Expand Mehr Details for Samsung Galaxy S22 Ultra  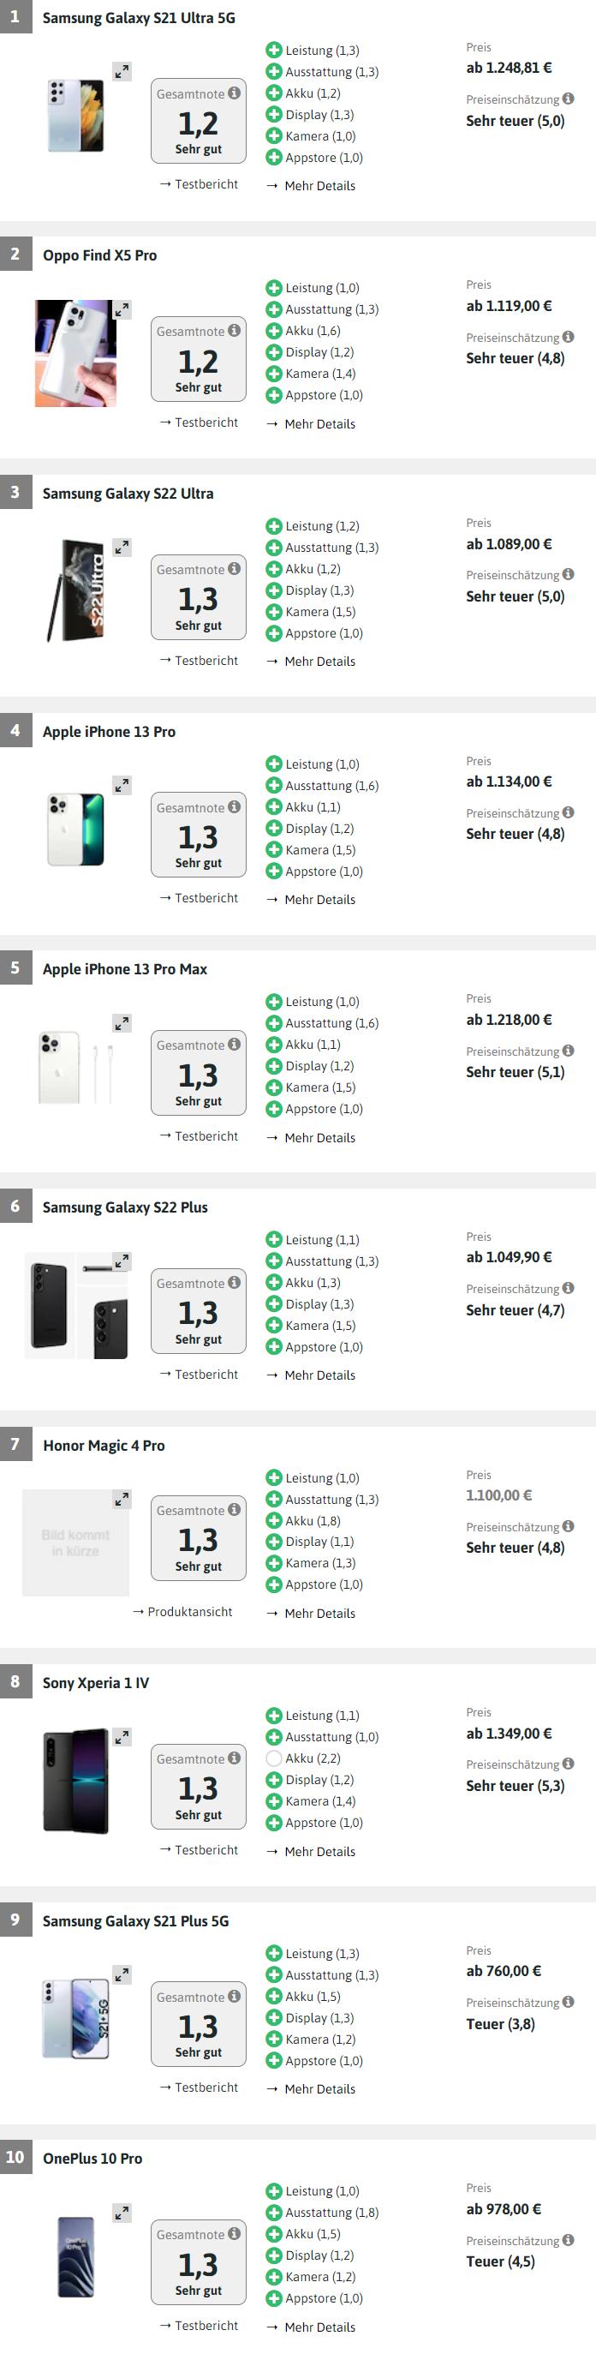(x=319, y=661)
